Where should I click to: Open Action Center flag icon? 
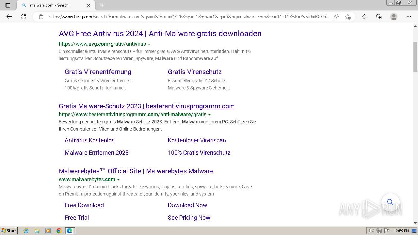point(387,231)
